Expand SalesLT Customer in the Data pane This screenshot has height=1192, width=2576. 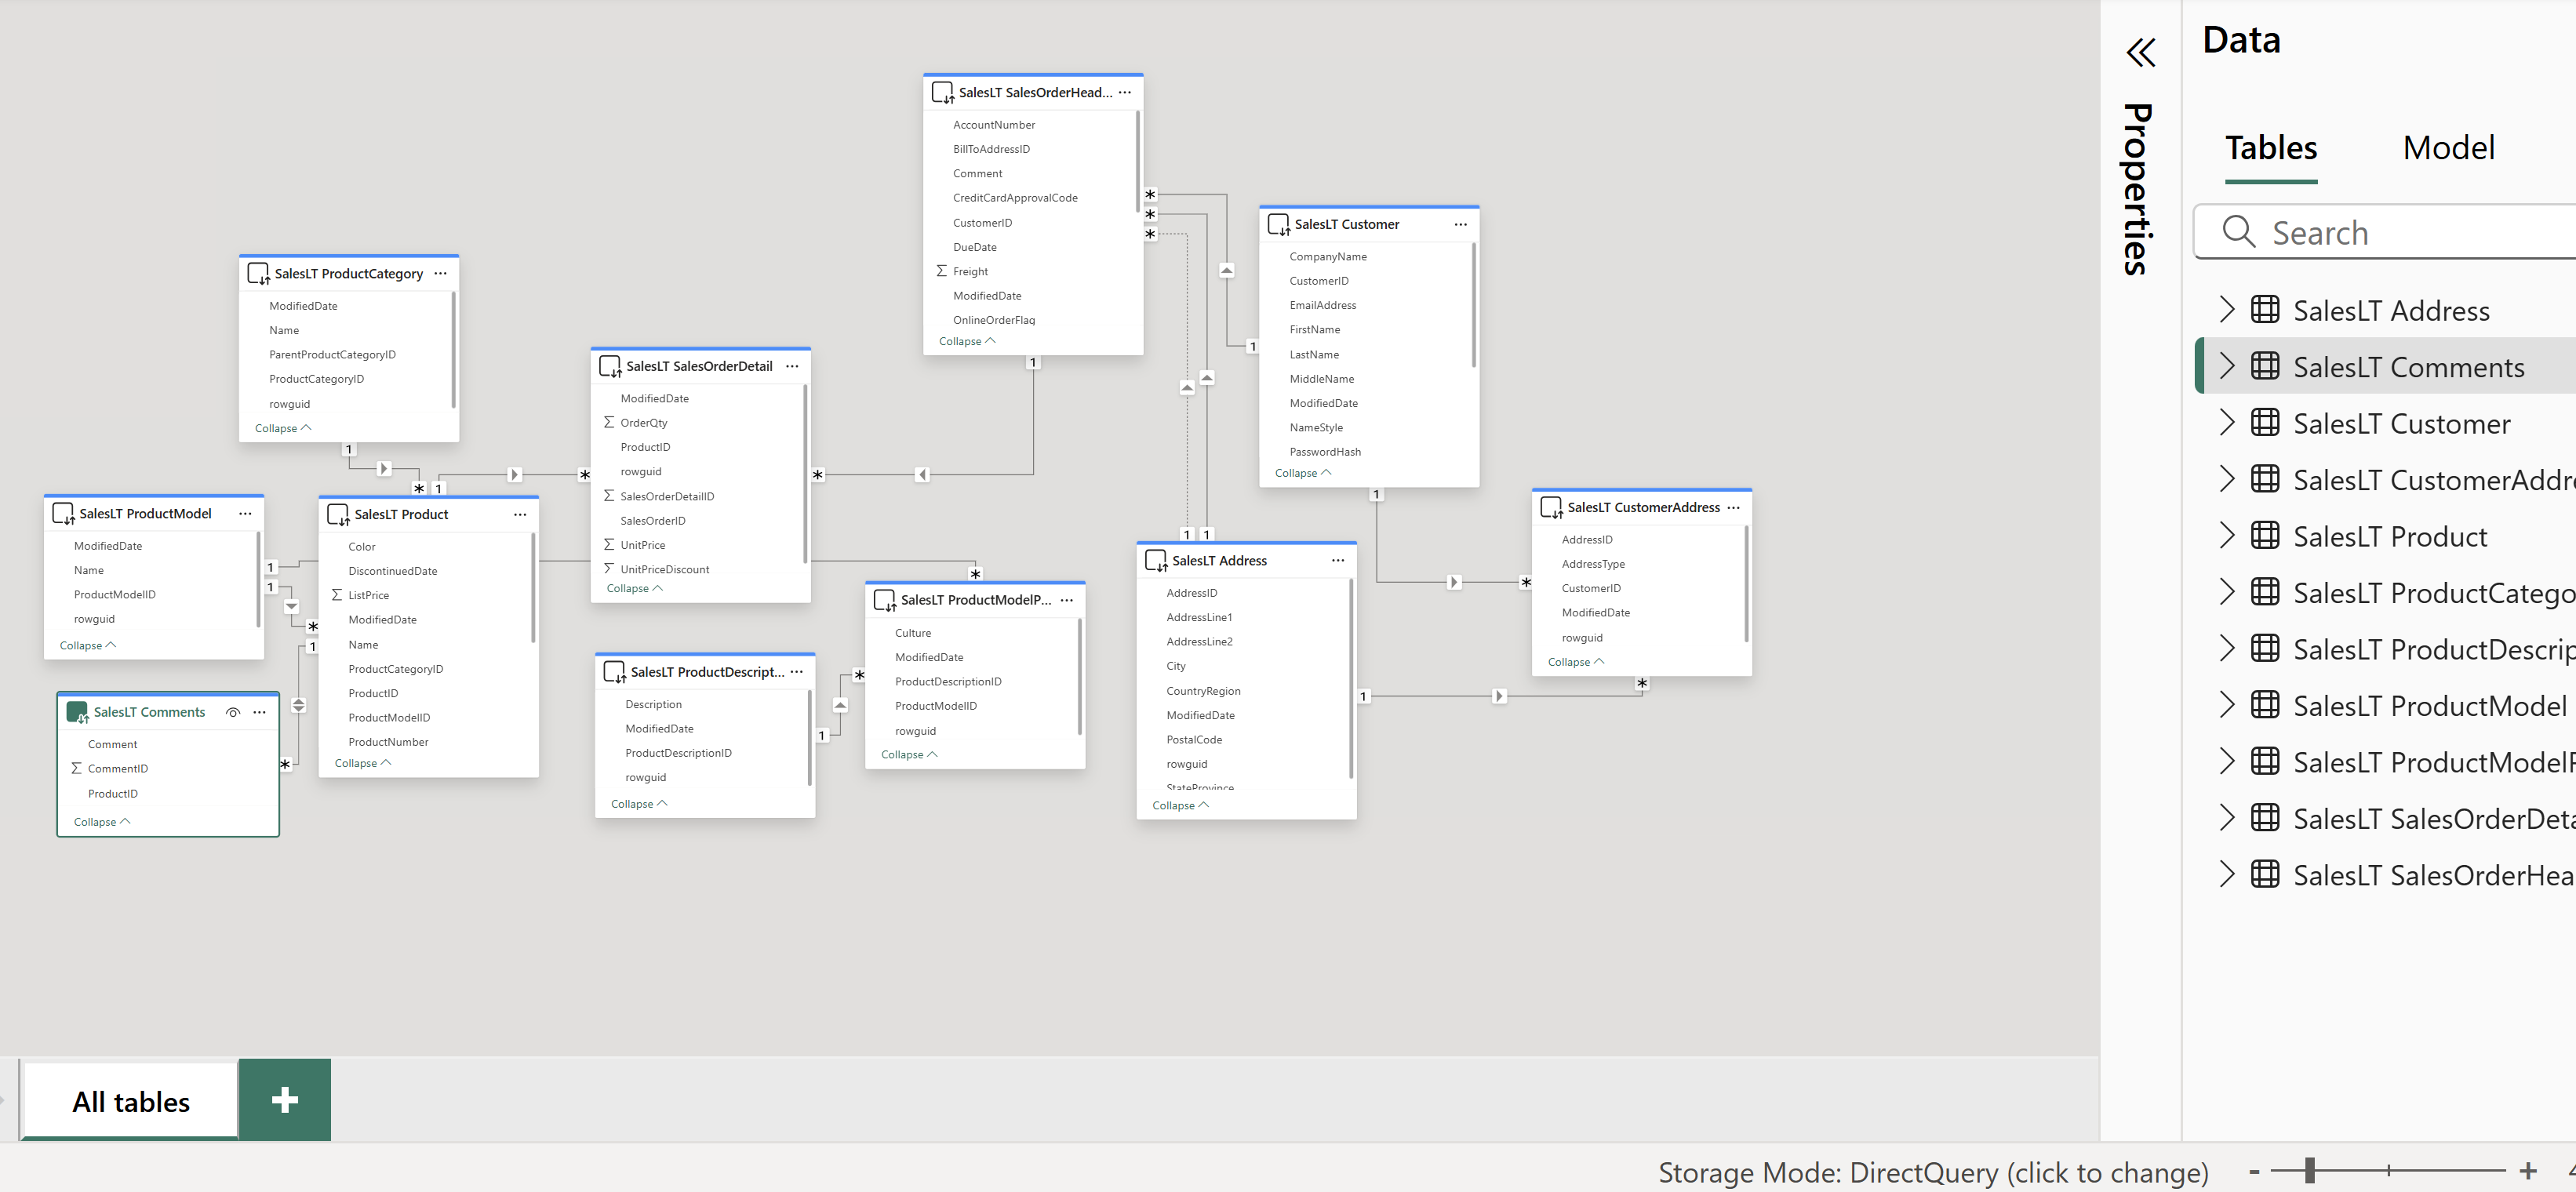tap(2227, 422)
